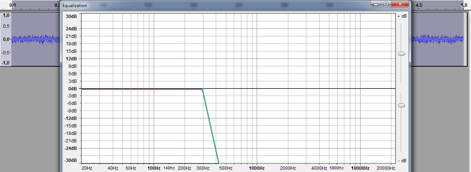Click the upper +dB range slider thumb
Screen dimensions: 471x172
click(401, 54)
